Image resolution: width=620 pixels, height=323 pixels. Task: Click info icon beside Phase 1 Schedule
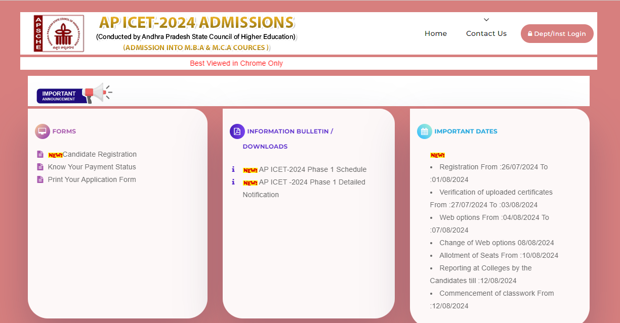tap(233, 169)
